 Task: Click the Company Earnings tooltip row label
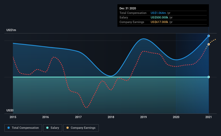pos(132,22)
